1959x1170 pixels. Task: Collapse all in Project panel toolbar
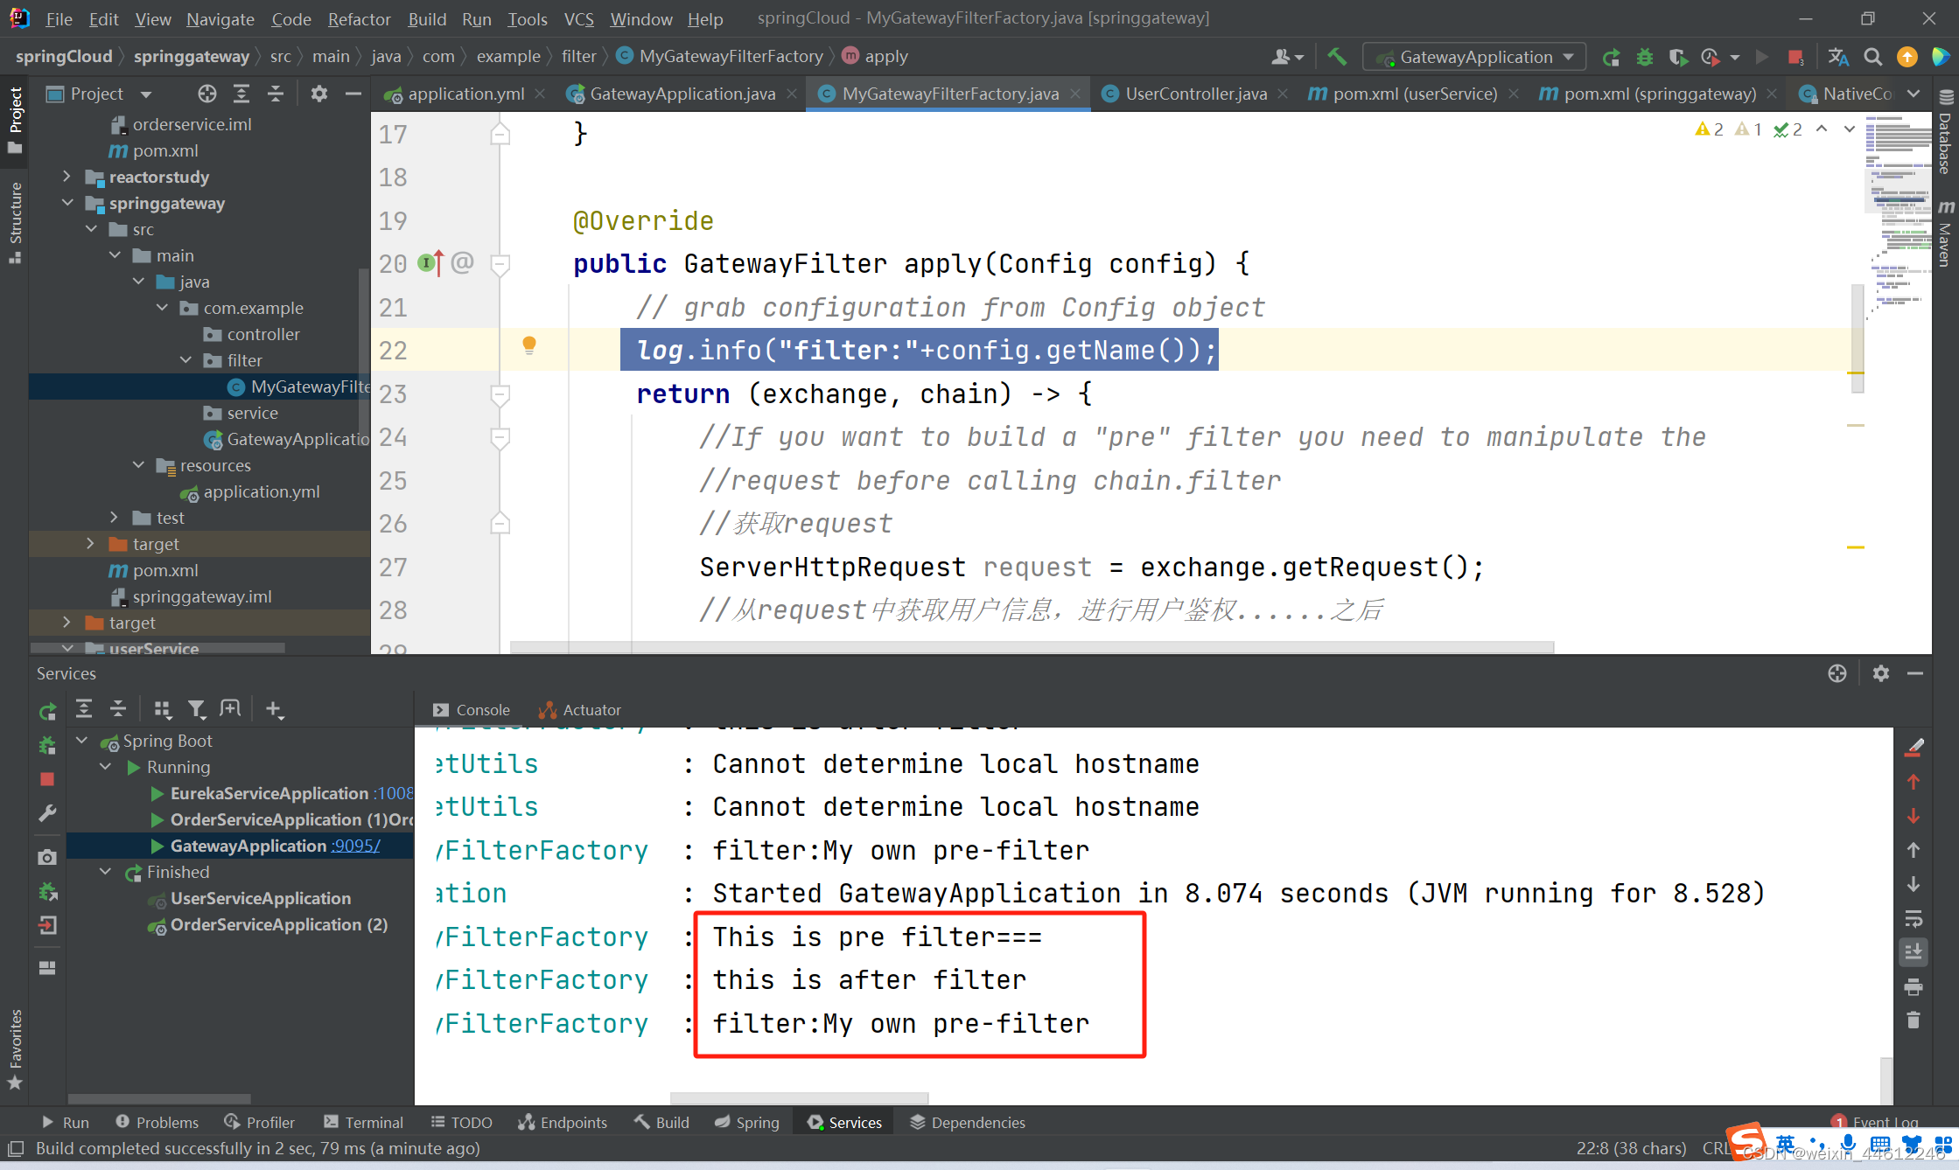275,94
